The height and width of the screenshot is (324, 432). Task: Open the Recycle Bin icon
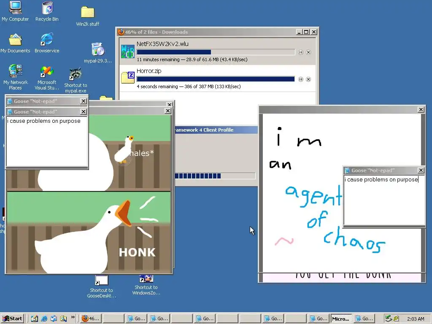(x=47, y=11)
